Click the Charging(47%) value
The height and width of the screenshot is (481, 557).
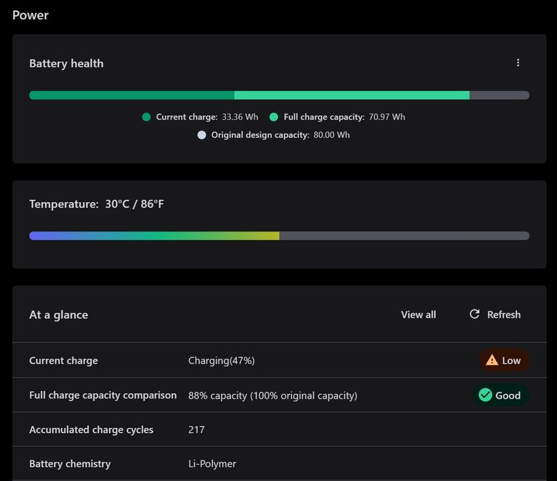click(x=221, y=361)
